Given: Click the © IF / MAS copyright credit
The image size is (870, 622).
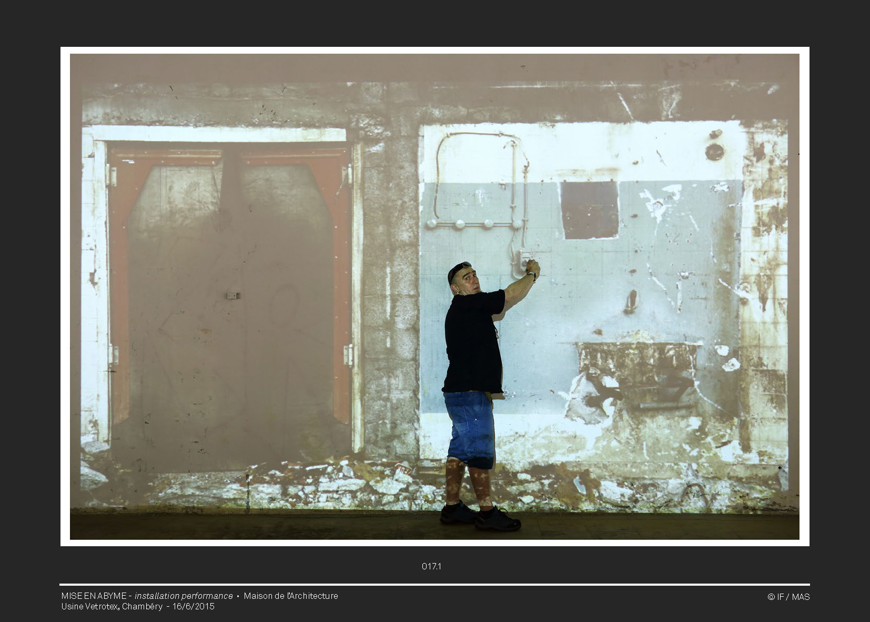Looking at the screenshot, I should point(788,597).
